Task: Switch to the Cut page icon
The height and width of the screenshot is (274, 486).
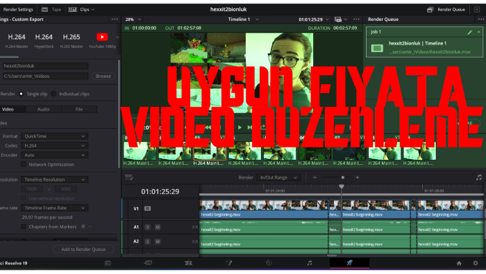Action: 148,263
